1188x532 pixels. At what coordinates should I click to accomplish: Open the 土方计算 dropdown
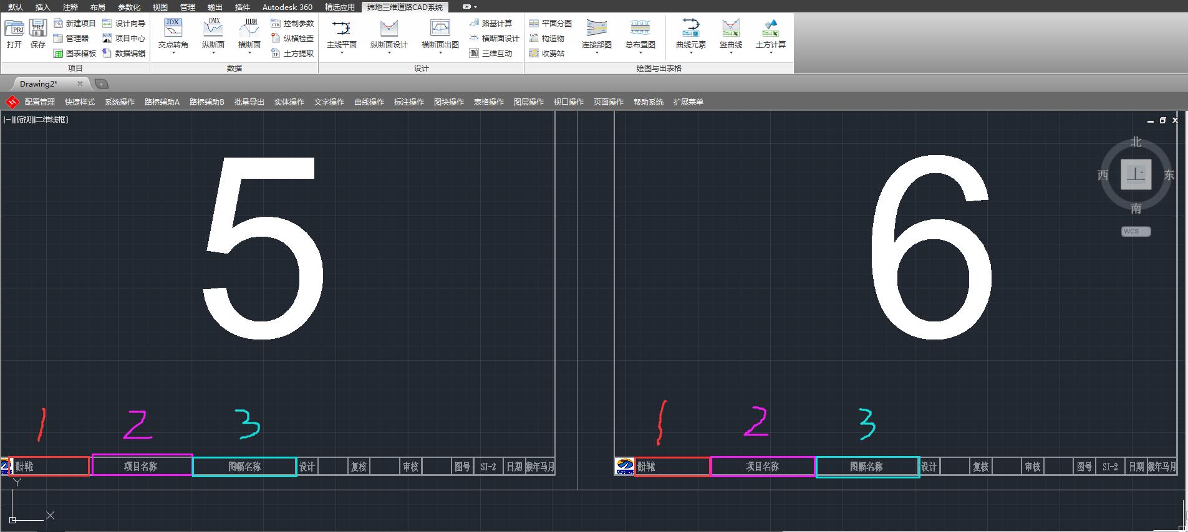771,52
